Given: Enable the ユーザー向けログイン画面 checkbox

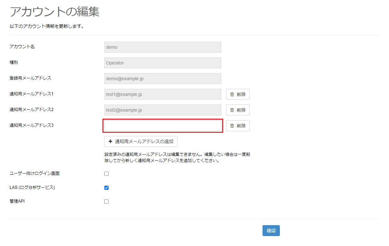Looking at the screenshot, I should (106, 173).
